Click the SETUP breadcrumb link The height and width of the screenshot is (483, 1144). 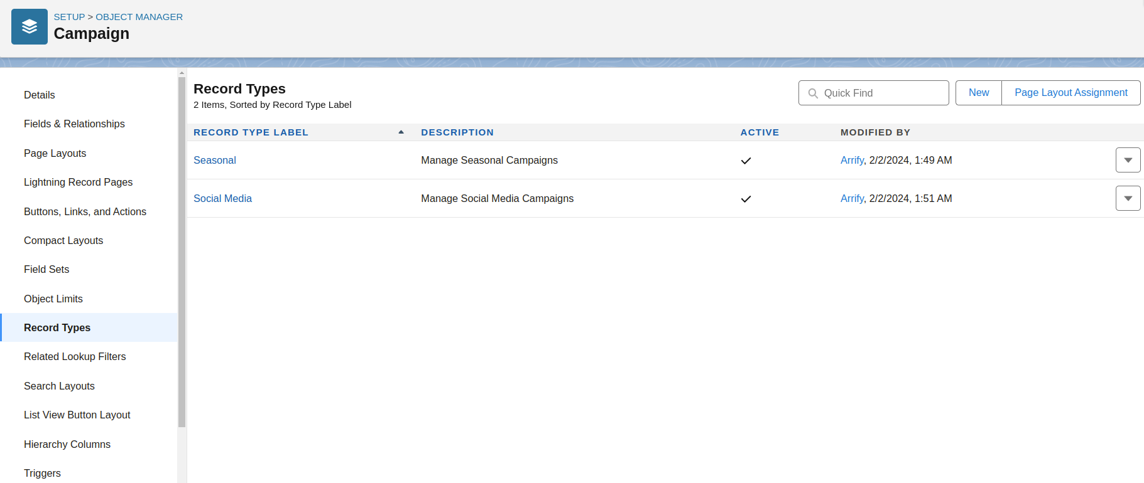coord(69,17)
